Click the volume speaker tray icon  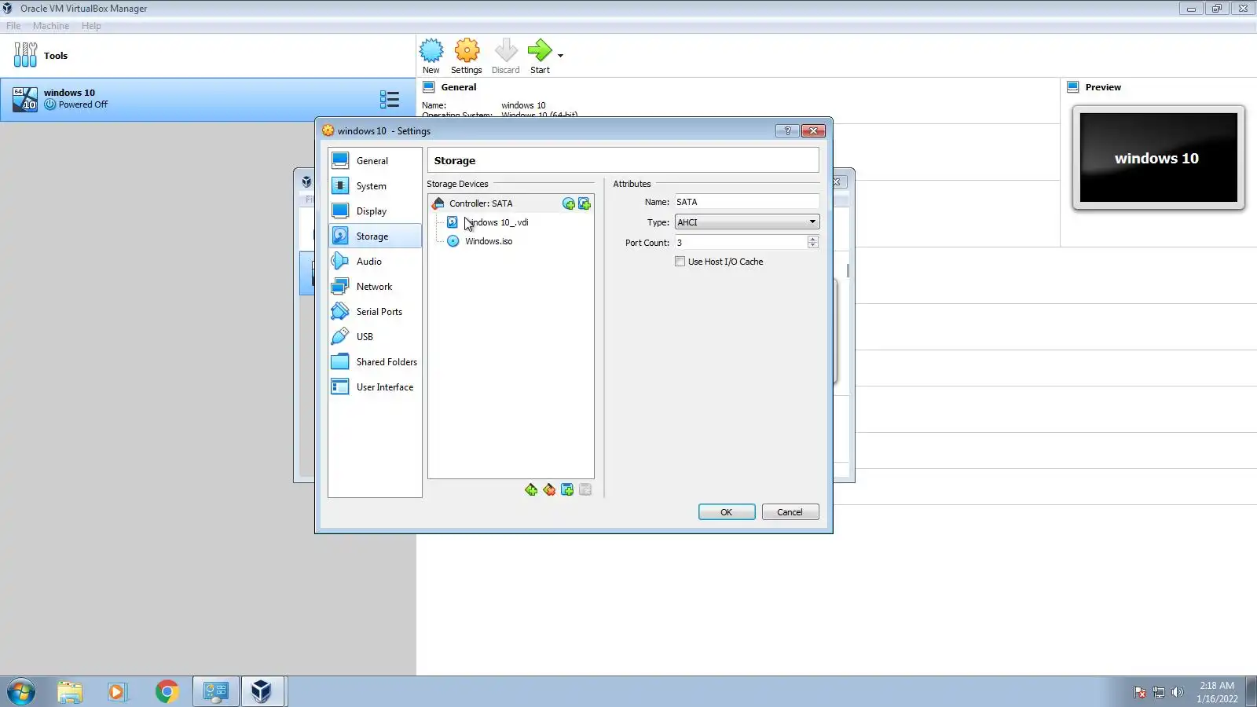point(1177,692)
